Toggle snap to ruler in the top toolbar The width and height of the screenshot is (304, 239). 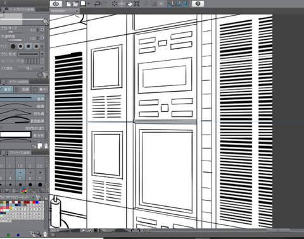pyautogui.click(x=170, y=4)
